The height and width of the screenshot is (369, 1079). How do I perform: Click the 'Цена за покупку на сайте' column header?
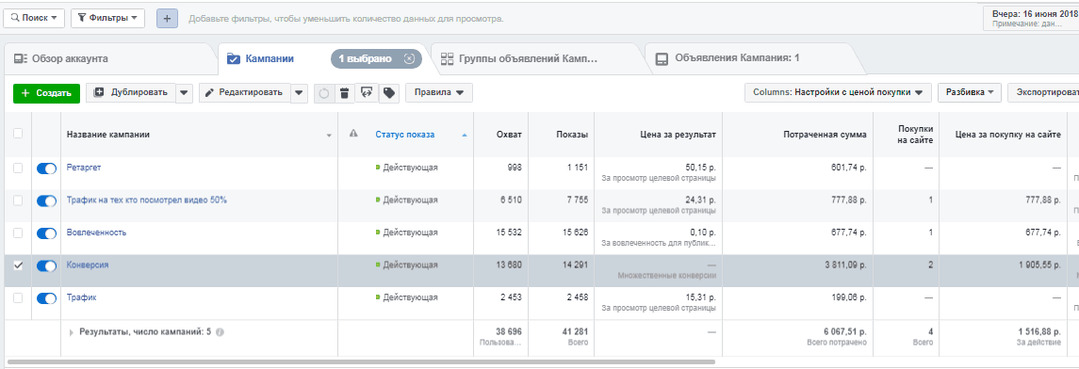tap(1008, 135)
